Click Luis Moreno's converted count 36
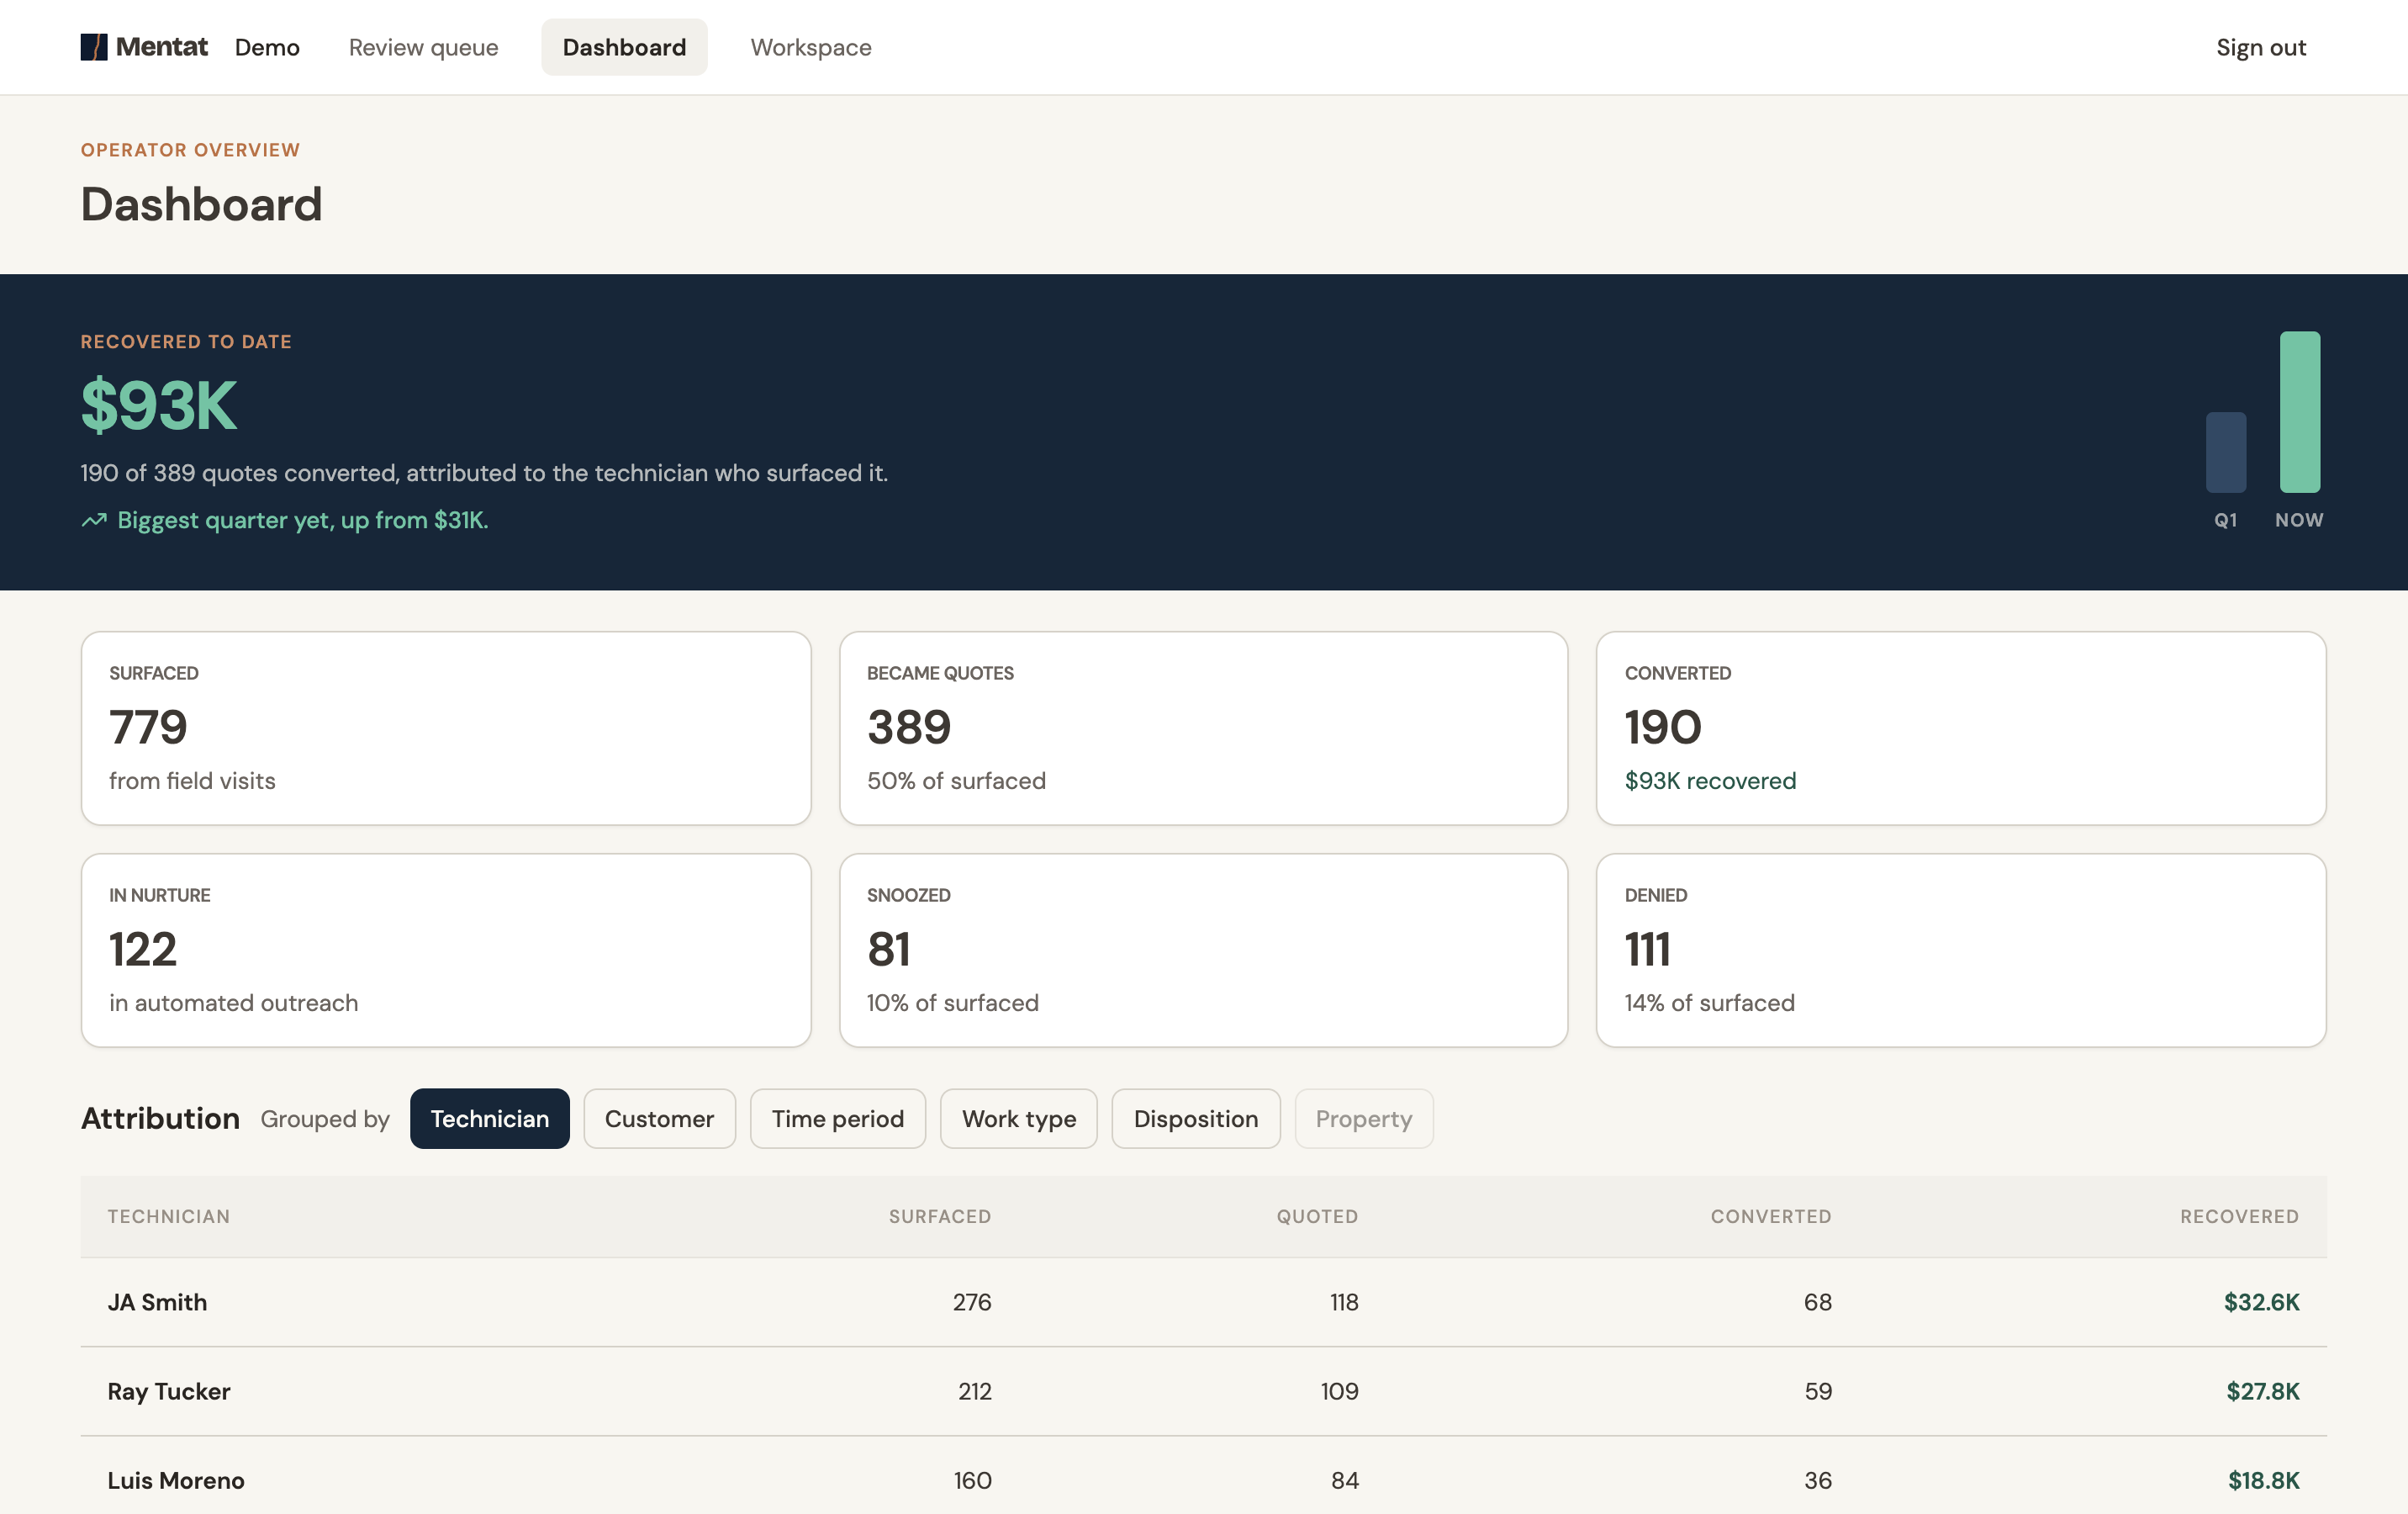2408x1514 pixels. tap(1818, 1480)
